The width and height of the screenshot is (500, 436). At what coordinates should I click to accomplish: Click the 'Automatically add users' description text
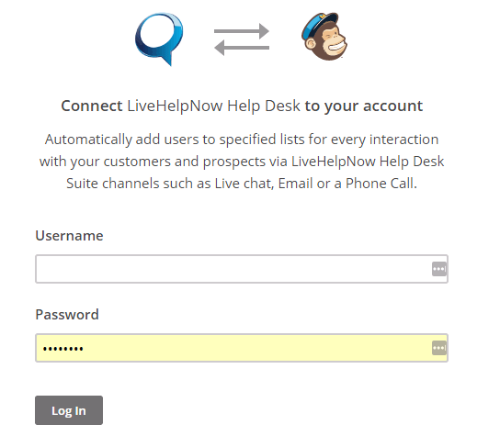point(242,162)
